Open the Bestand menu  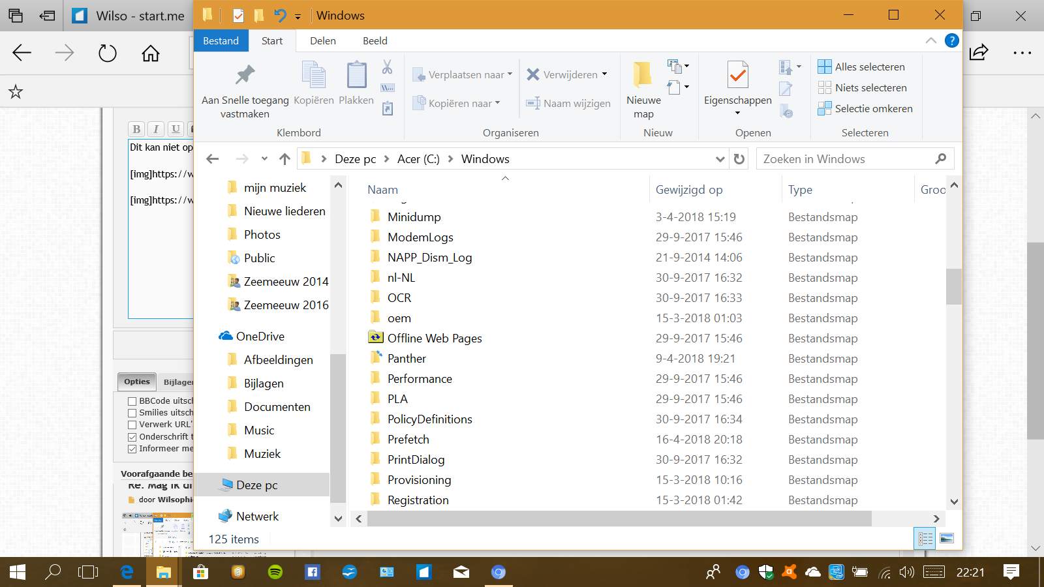[x=221, y=40]
